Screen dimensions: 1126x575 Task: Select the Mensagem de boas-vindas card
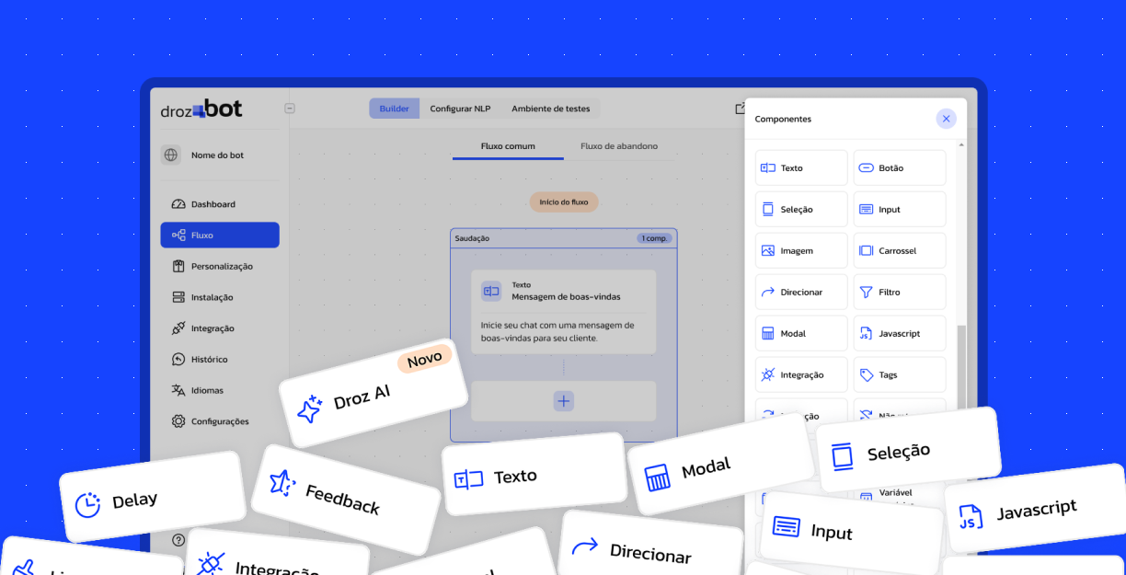pos(564,312)
